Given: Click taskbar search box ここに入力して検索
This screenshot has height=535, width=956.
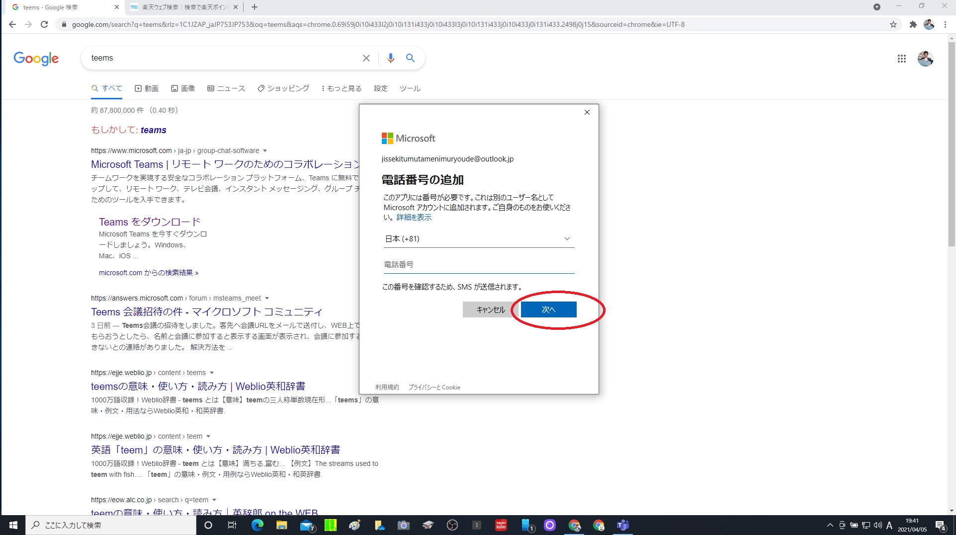Looking at the screenshot, I should coord(111,525).
